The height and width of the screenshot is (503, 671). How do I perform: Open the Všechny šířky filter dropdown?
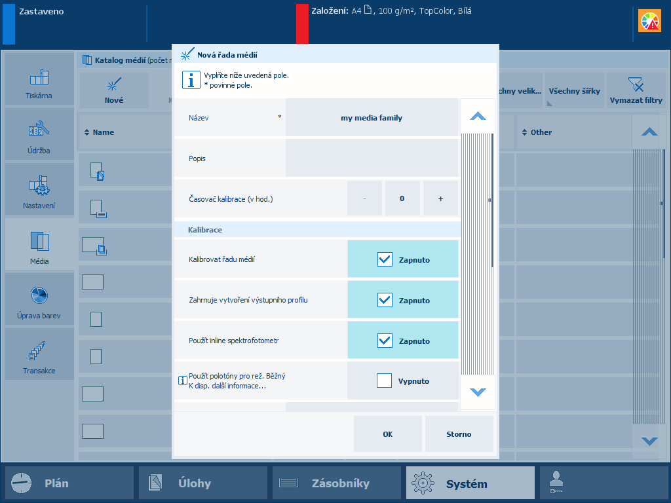(574, 90)
